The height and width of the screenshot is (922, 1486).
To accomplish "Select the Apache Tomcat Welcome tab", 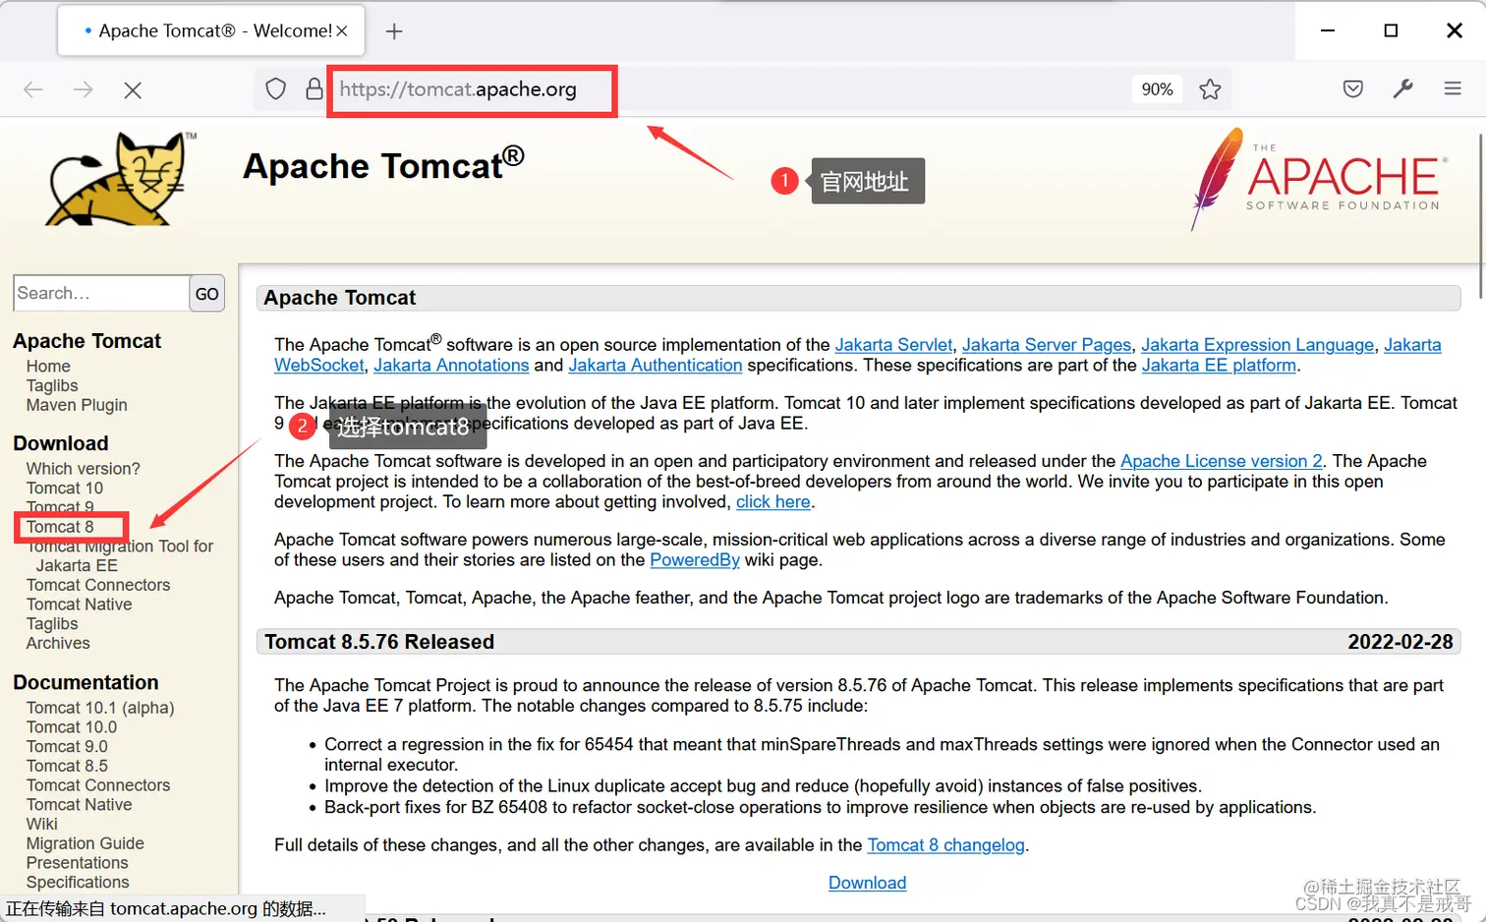I will click(x=211, y=31).
